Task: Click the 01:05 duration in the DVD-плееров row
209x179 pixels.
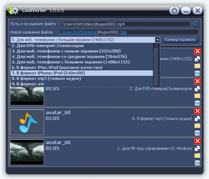Action: pyautogui.click(x=52, y=88)
